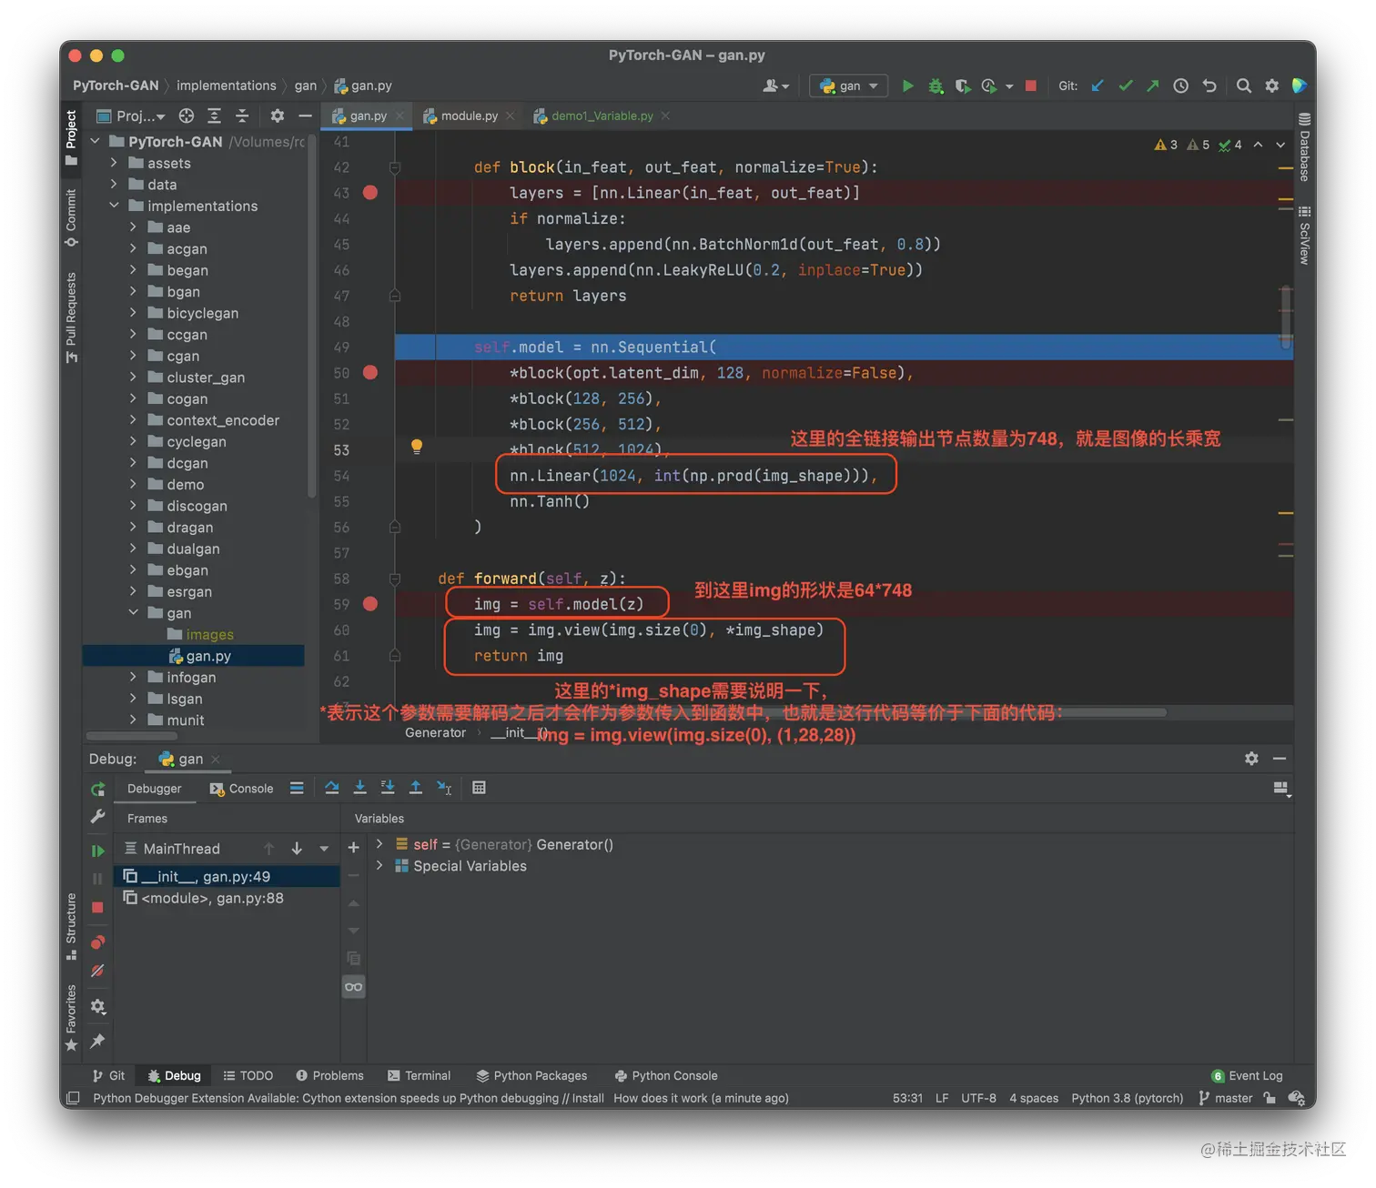
Task: Run gan with coverage
Action: (962, 86)
